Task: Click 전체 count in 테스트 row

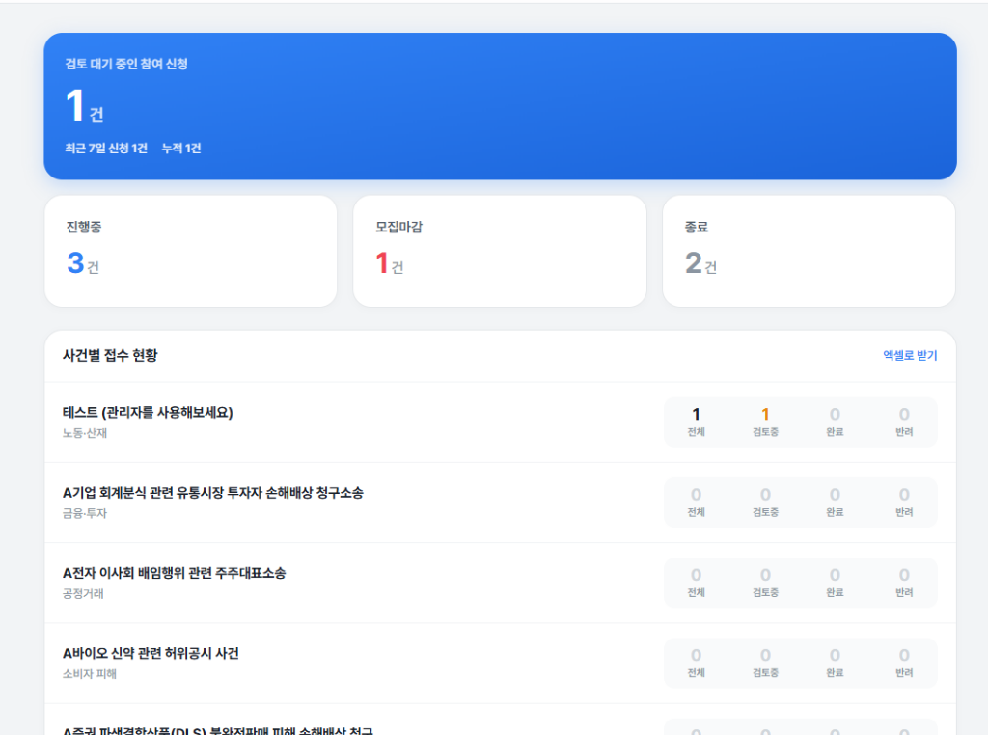Action: [x=696, y=422]
